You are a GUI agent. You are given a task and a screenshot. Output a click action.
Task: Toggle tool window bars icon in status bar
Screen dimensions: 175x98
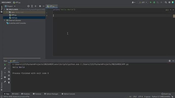pos(2,97)
